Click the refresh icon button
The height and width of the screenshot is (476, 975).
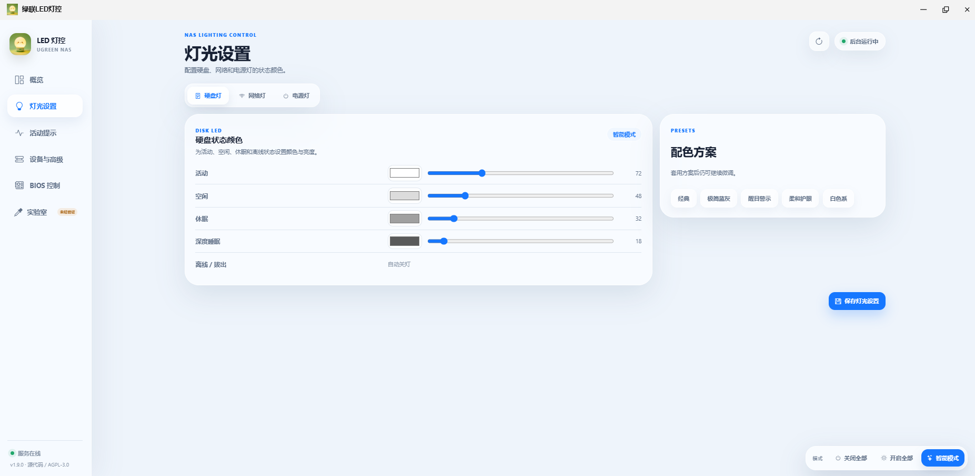819,42
